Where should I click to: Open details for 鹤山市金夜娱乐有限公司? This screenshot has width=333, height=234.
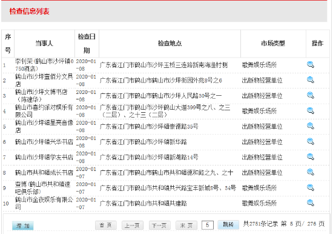pyautogui.click(x=311, y=203)
